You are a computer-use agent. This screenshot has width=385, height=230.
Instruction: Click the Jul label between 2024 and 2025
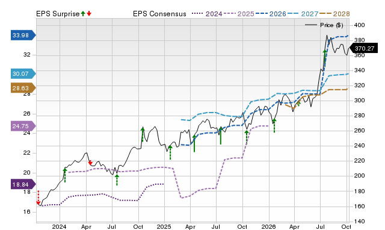(112, 226)
